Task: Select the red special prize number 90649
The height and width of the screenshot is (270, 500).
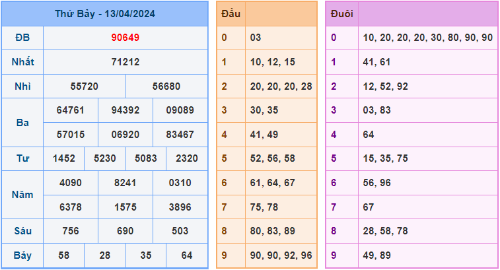Action: (x=125, y=38)
